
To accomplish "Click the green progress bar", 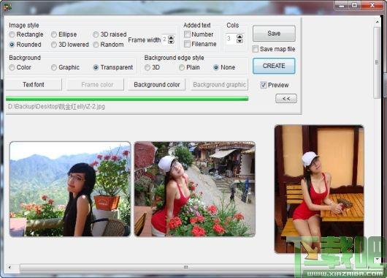I will coord(127,99).
